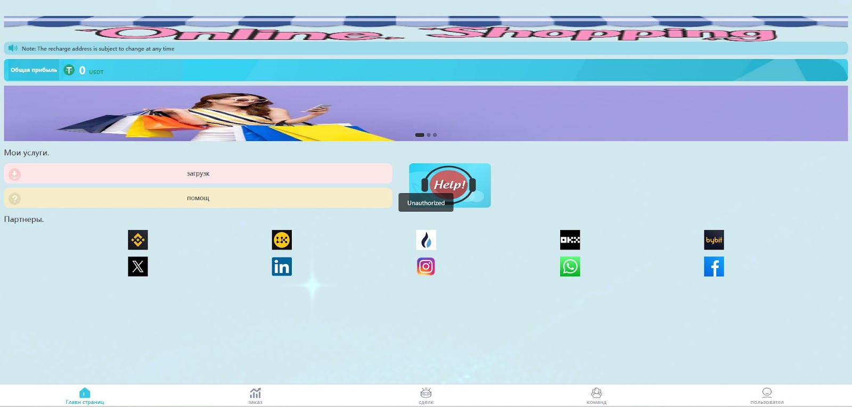Click the recharge address note text
The width and height of the screenshot is (852, 407).
tap(98, 48)
